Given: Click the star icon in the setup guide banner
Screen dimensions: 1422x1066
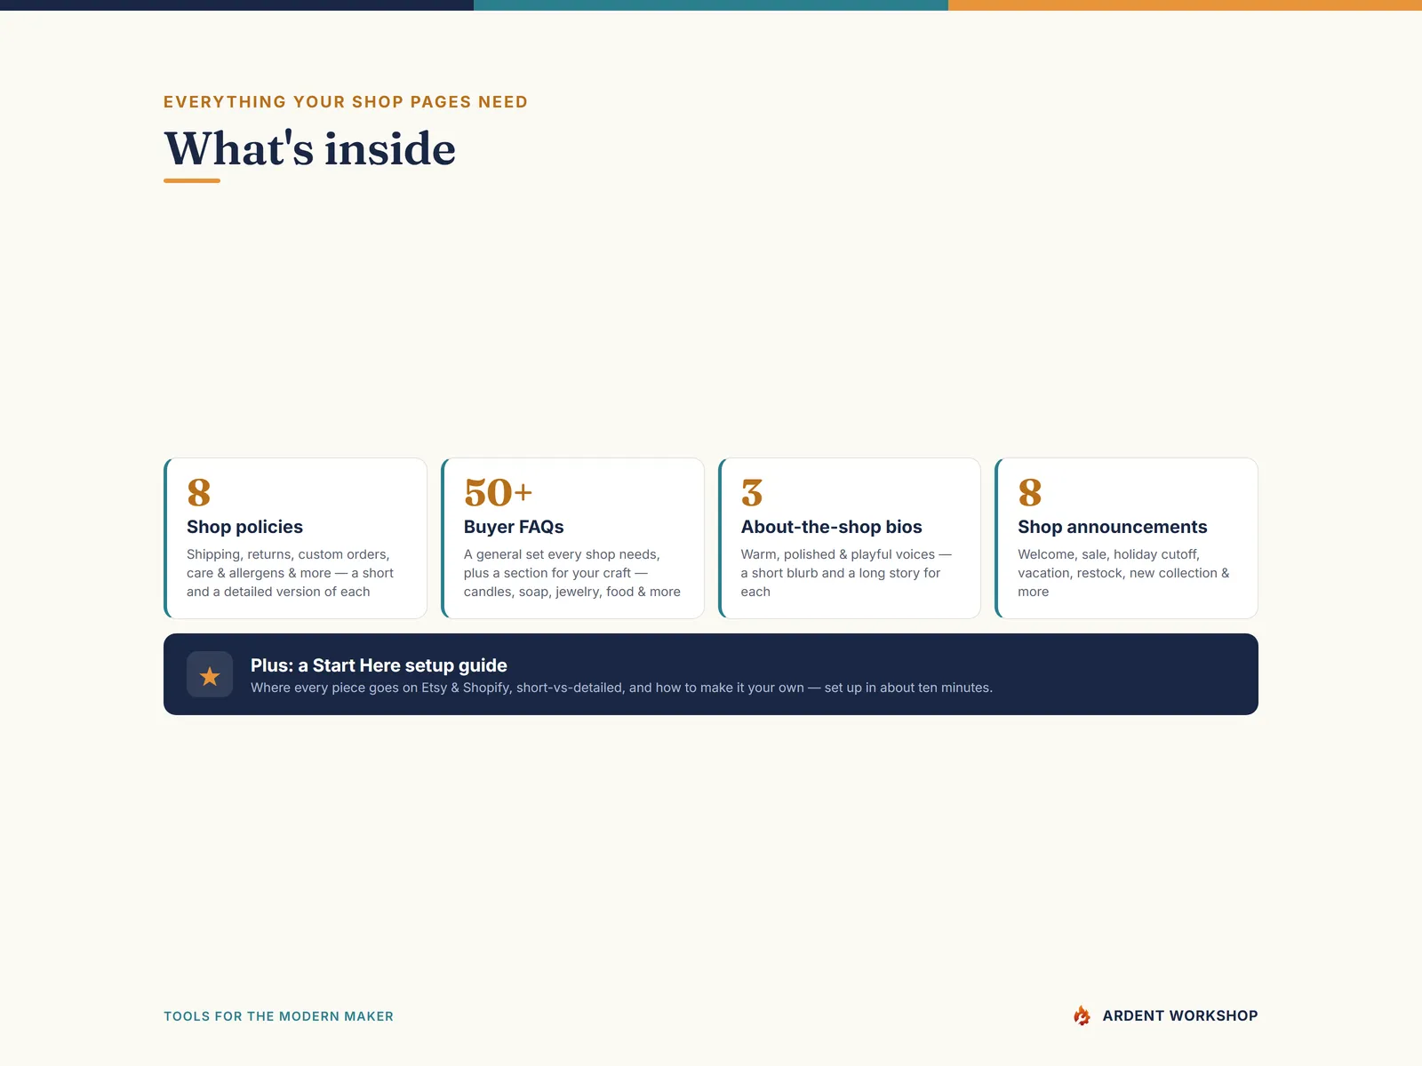Looking at the screenshot, I should coord(210,675).
